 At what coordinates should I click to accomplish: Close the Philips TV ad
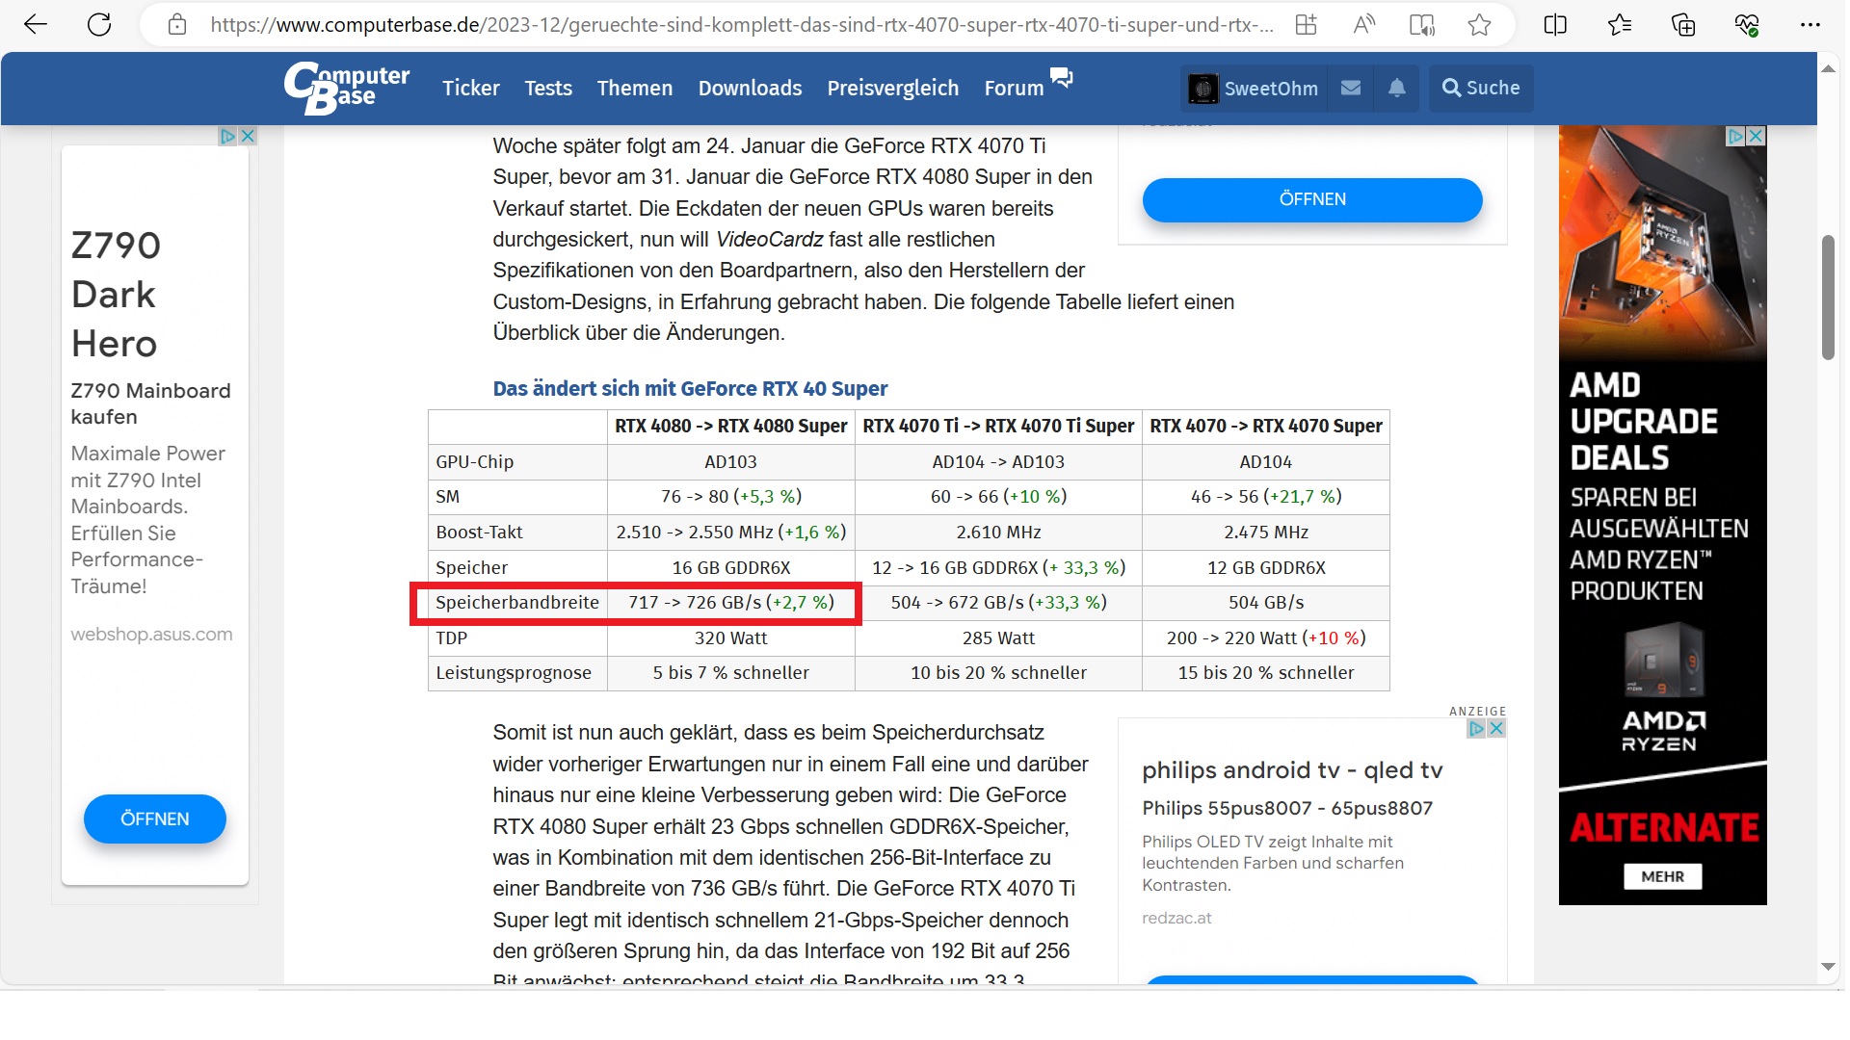click(x=1496, y=729)
